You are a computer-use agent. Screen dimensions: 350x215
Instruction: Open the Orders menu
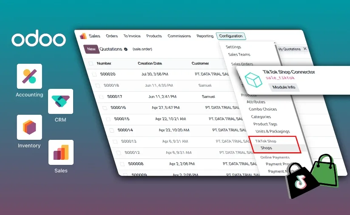(112, 36)
